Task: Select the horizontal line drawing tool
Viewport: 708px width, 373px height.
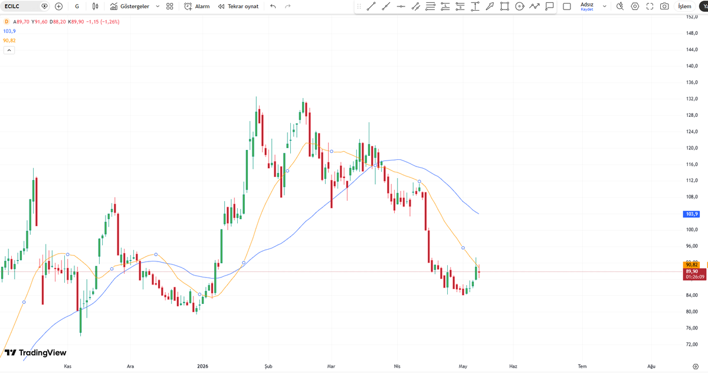Action: click(401, 6)
